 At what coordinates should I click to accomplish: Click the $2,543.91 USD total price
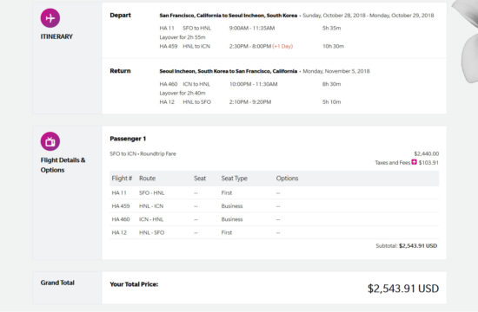click(x=403, y=289)
